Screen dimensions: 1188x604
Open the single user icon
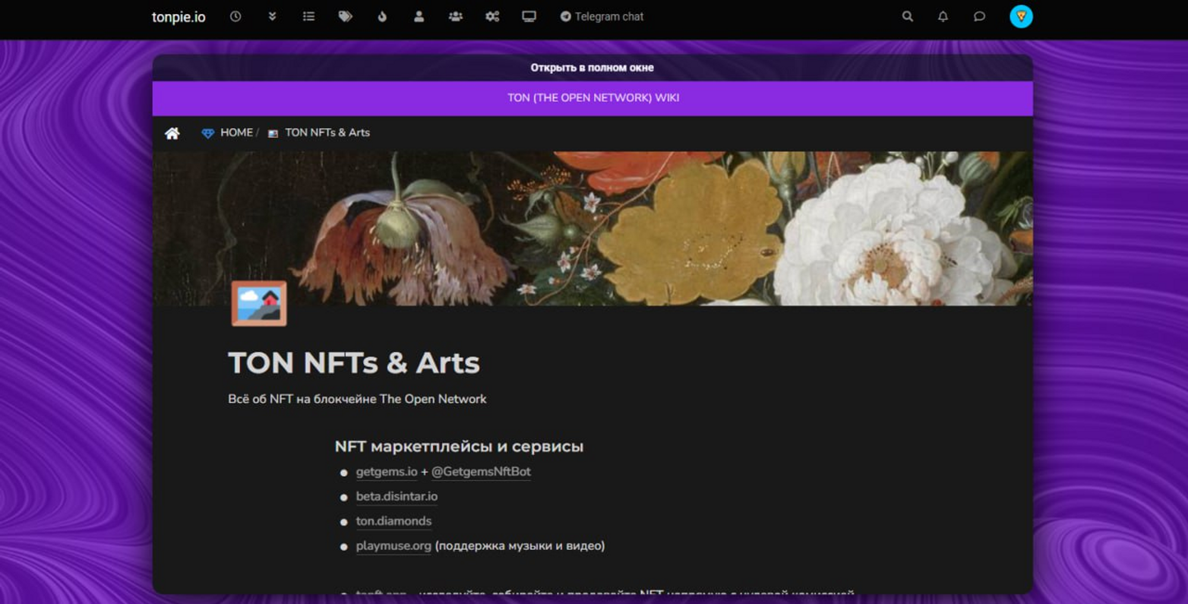[x=419, y=17]
